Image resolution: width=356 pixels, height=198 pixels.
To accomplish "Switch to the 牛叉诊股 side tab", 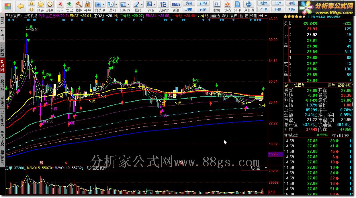I will pos(2,138).
